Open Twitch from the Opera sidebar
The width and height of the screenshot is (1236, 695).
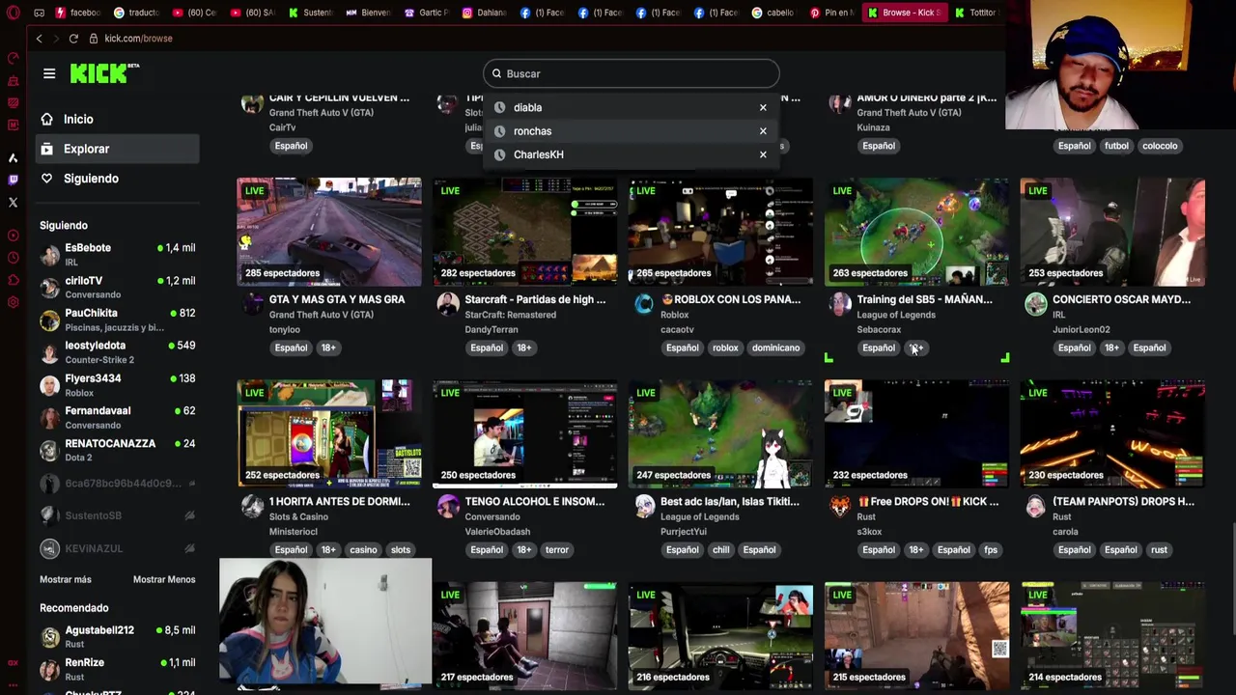click(x=13, y=180)
